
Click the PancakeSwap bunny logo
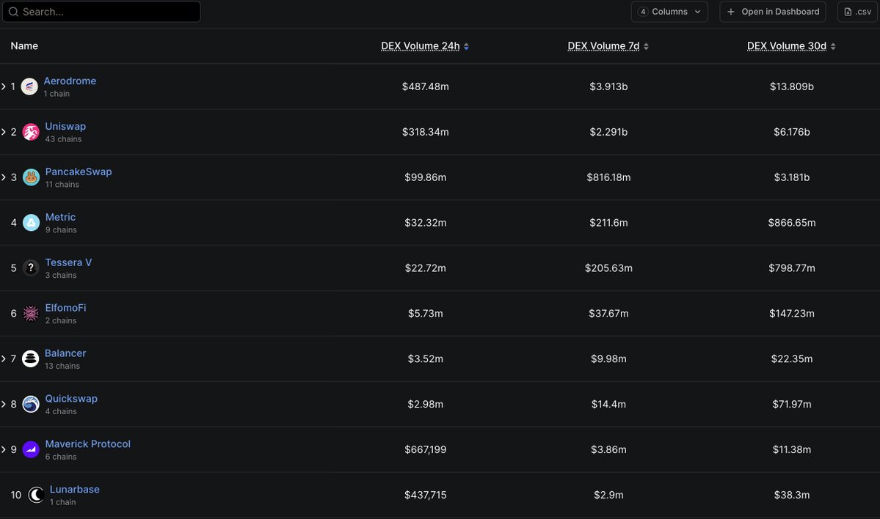tap(31, 177)
